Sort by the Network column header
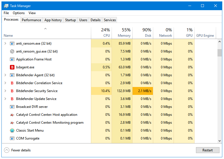The width and height of the screenshot is (224, 159). point(163,33)
